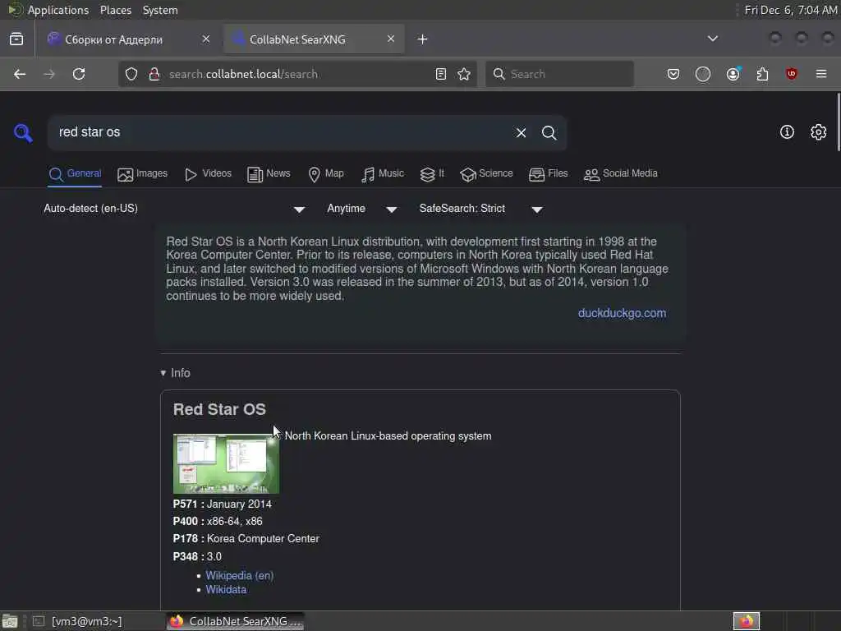Switch to News search category
Viewport: 841px width, 631px height.
pyautogui.click(x=269, y=174)
